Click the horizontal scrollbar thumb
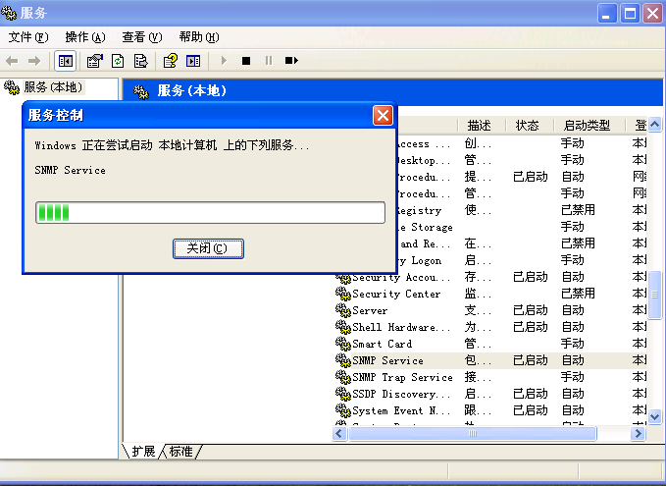 pos(473,434)
